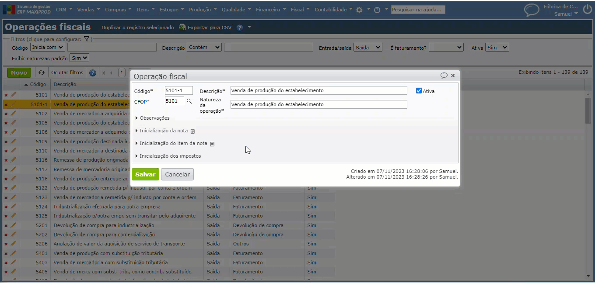Go to previous page arrow
The image size is (595, 283).
tap(112, 73)
